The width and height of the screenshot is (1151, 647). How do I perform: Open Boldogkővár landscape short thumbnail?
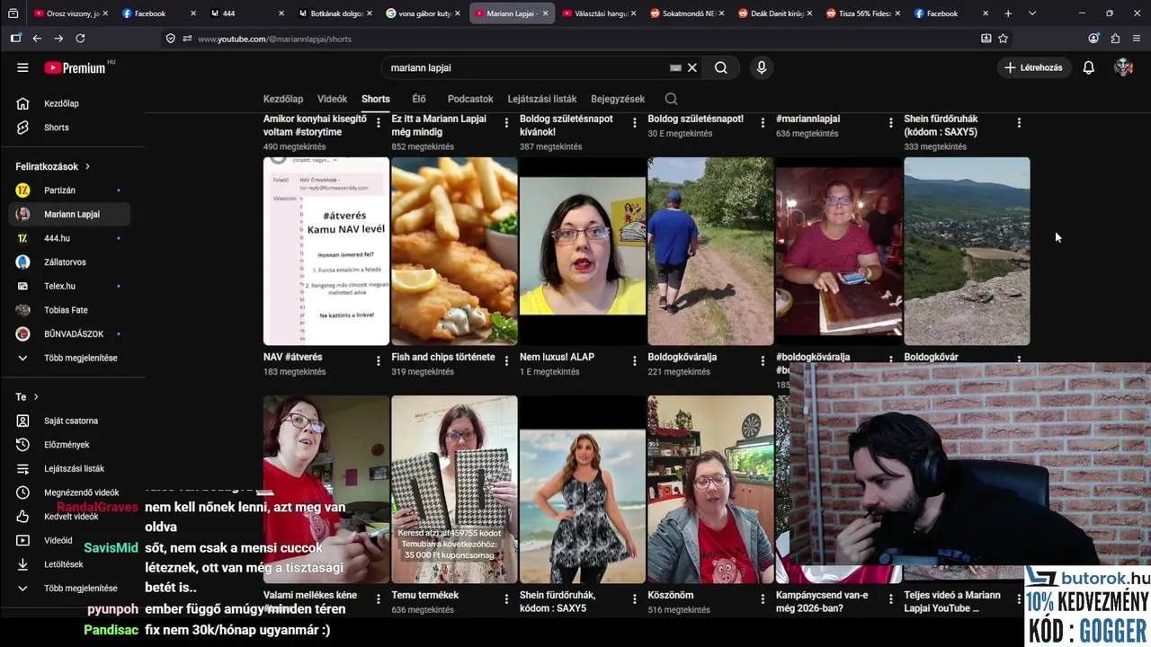967,252
